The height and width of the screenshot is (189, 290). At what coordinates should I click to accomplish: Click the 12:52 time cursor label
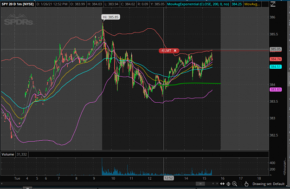point(168,178)
